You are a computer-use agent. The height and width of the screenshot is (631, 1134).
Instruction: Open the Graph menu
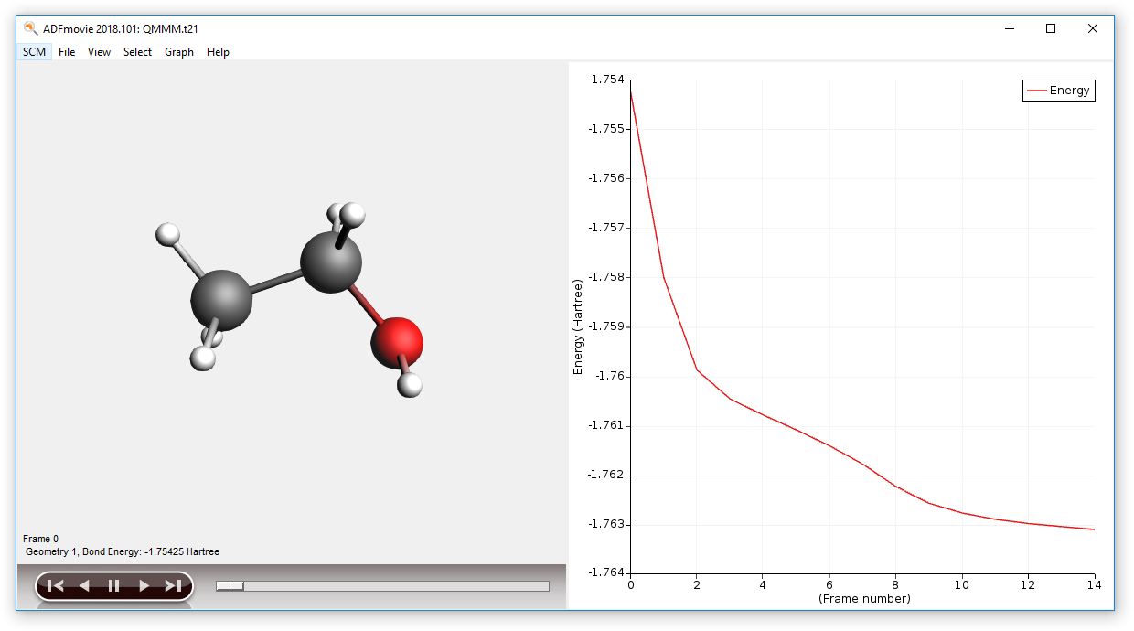[179, 52]
